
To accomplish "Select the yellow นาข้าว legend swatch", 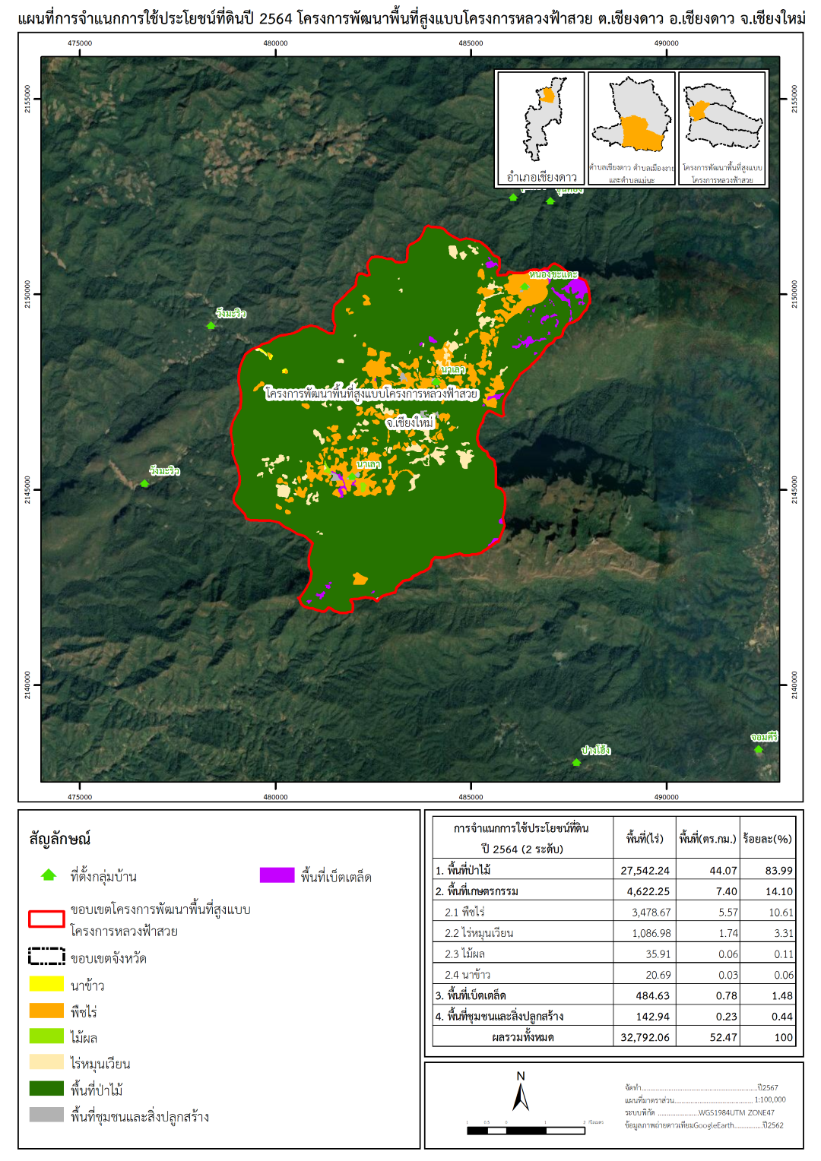I will pos(46,984).
